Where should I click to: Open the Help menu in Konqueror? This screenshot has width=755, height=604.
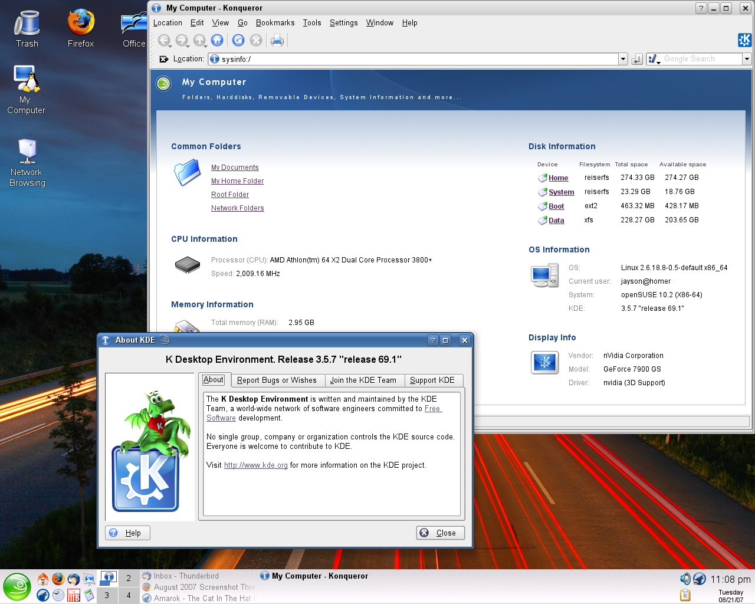coord(410,22)
